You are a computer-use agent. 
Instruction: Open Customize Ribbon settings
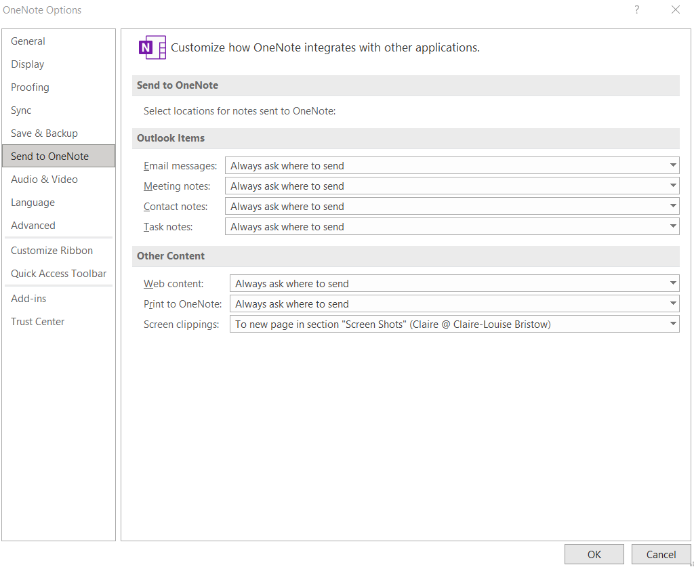coord(52,251)
